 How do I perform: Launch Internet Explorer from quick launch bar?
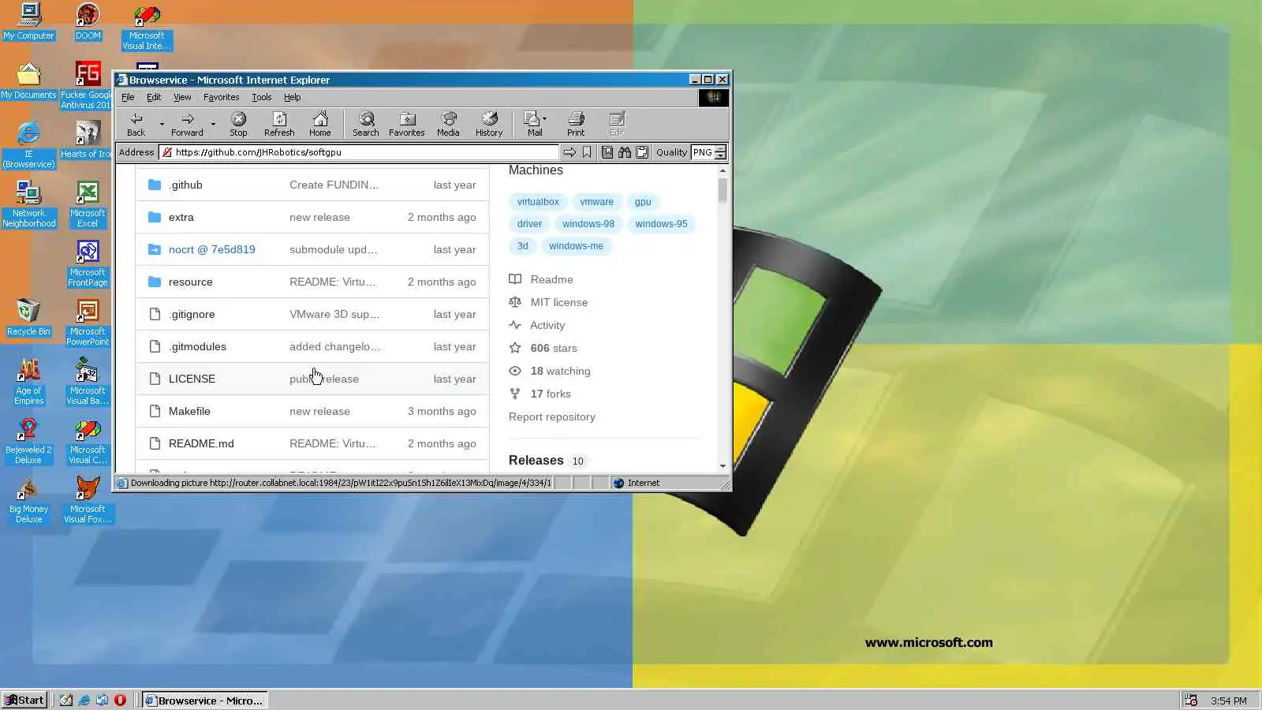[x=84, y=700]
